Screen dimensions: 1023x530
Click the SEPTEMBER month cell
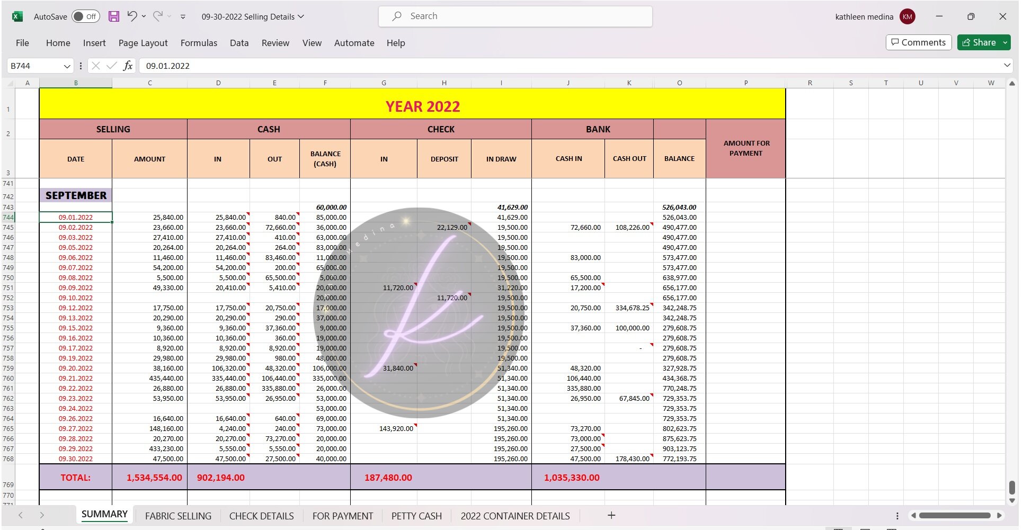click(76, 195)
